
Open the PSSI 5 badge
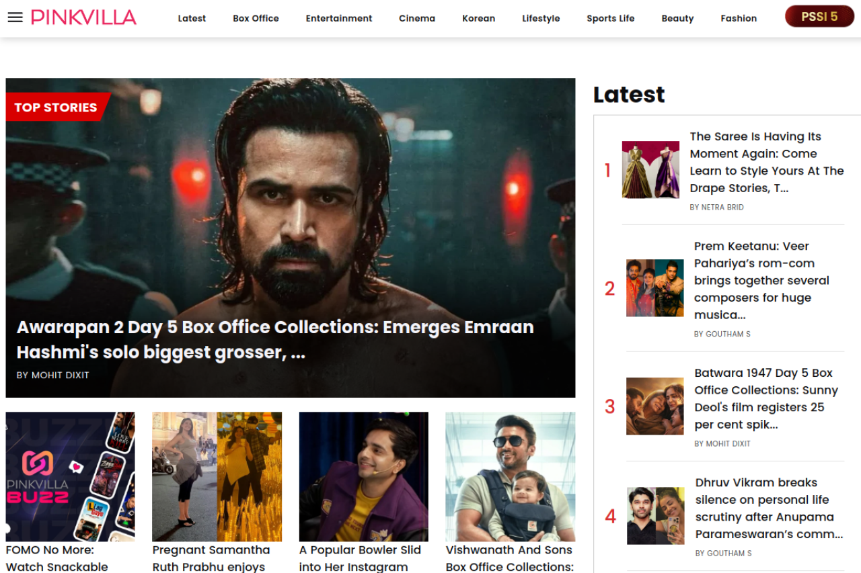pyautogui.click(x=819, y=16)
